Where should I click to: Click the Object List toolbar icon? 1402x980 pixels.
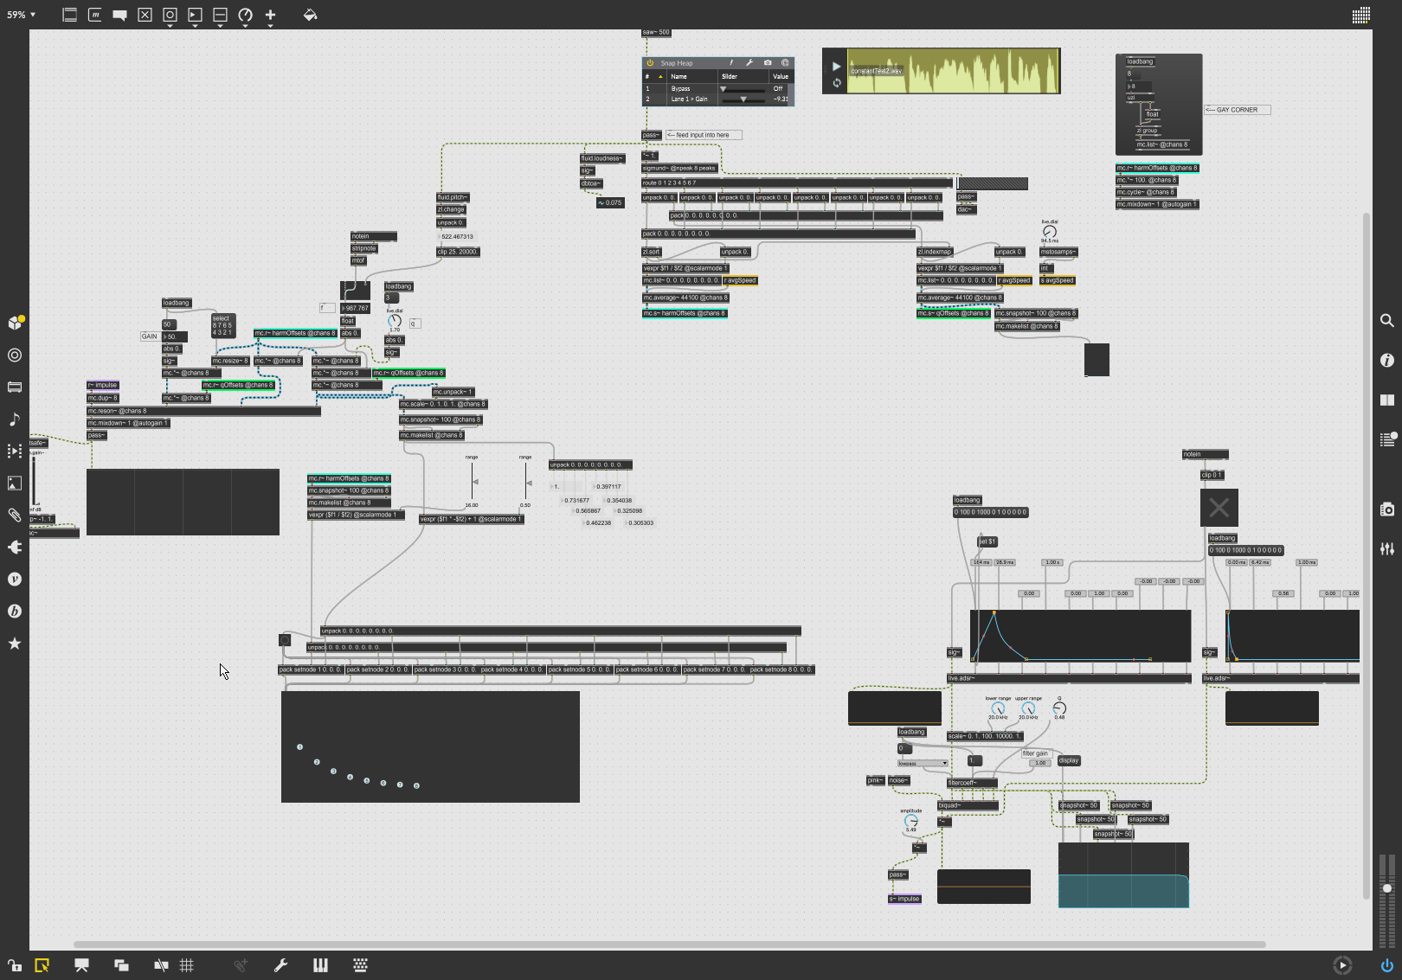(x=70, y=15)
